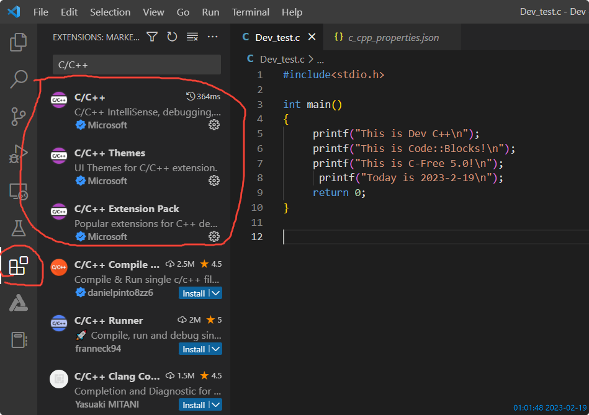Open the Terminal menu
Viewport: 589px width, 415px height.
pos(251,12)
